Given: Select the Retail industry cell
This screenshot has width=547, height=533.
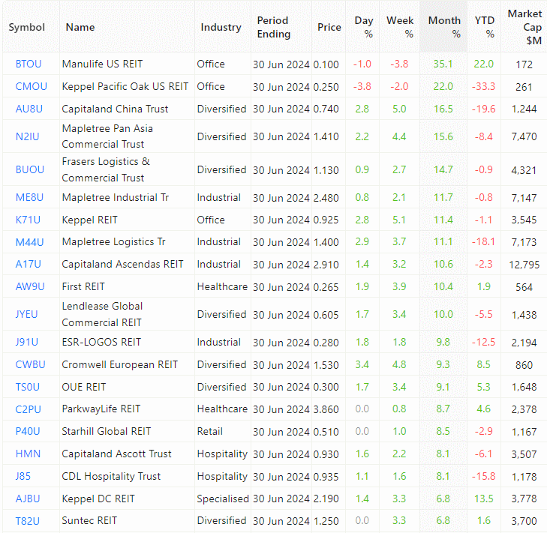Looking at the screenshot, I should 209,432.
